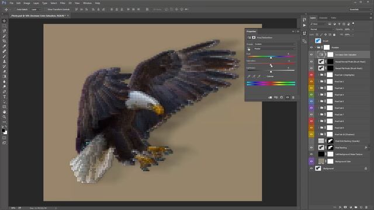This screenshot has width=374, height=210.
Task: Click the delete layer trash icon
Action: click(366, 208)
